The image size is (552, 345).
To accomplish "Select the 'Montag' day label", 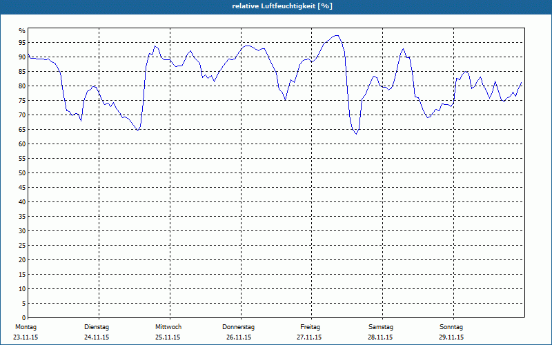I will (x=26, y=327).
